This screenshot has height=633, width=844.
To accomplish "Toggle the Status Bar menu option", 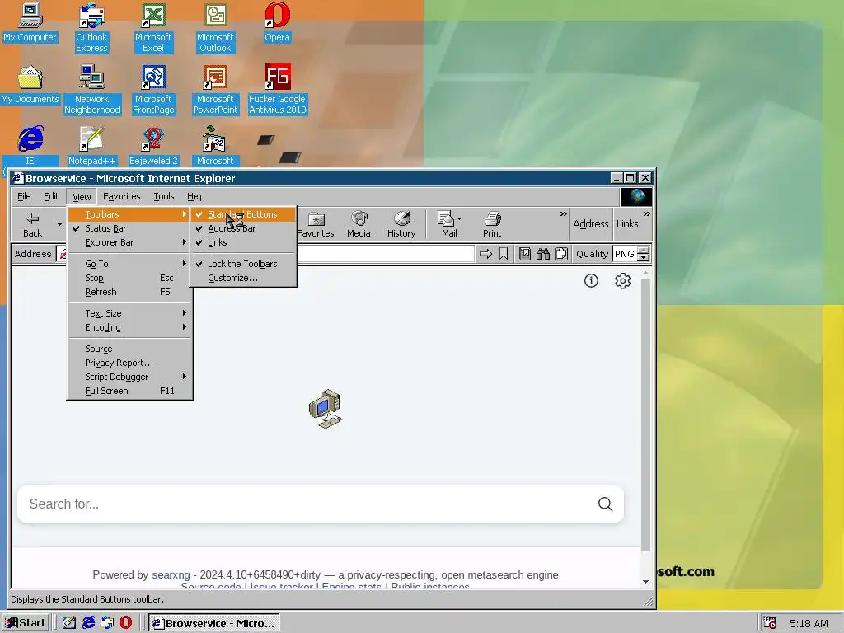I will 129,228.
